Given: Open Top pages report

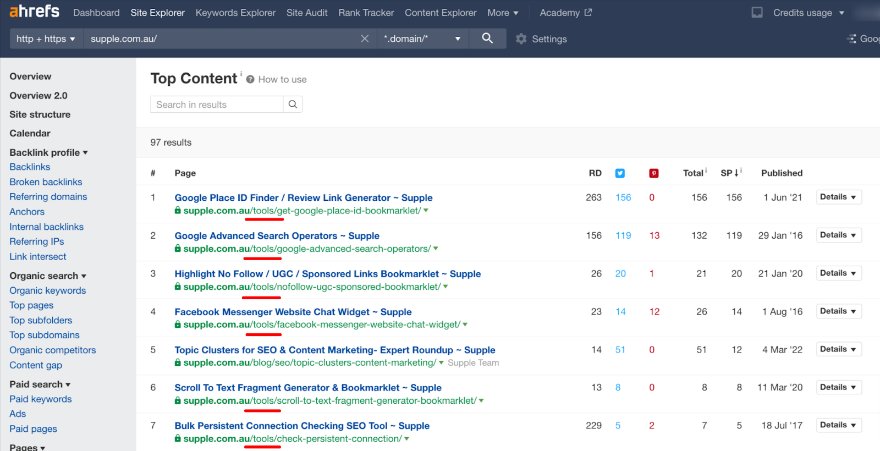Looking at the screenshot, I should (x=31, y=305).
